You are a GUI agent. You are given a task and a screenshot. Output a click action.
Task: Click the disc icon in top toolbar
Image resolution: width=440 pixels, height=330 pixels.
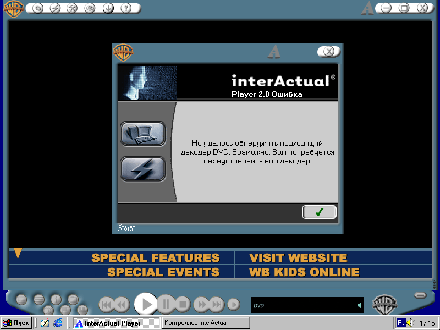pyautogui.click(x=38, y=8)
